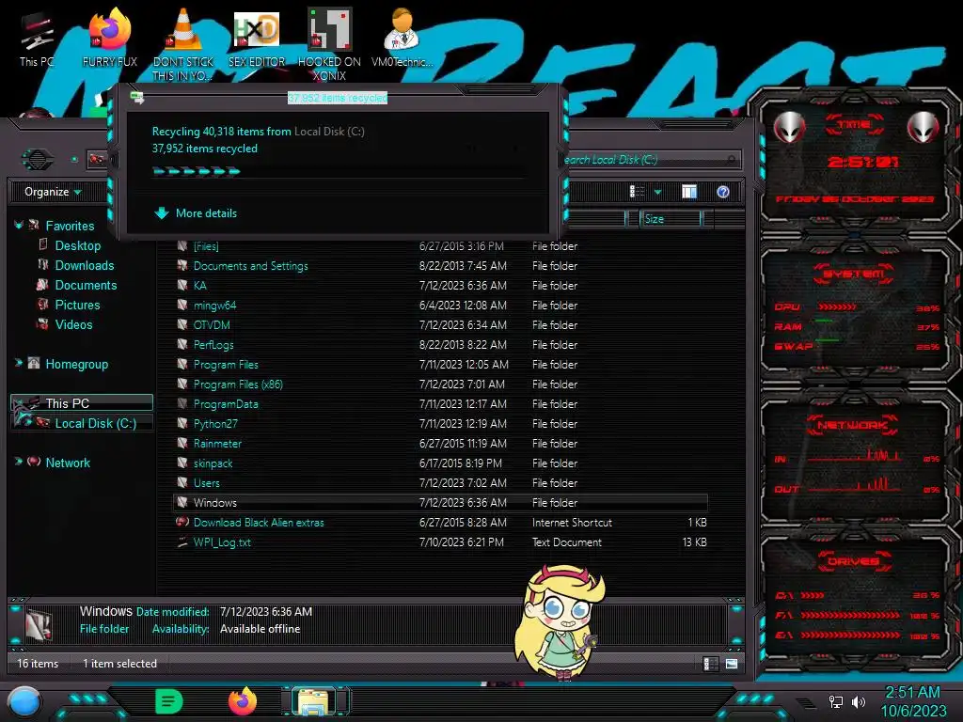The width and height of the screenshot is (963, 722).
Task: Expand the Homegroup tree node
Action: [19, 364]
